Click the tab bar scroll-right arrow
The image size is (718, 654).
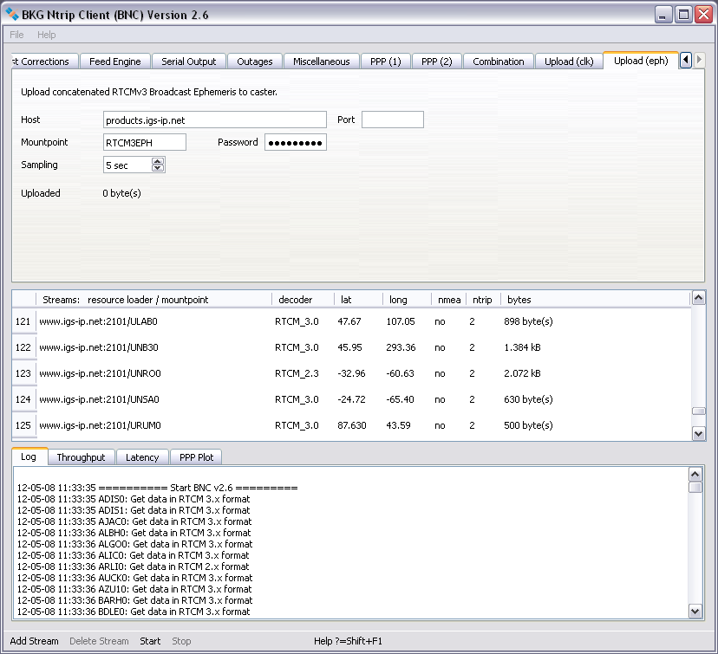(x=699, y=61)
